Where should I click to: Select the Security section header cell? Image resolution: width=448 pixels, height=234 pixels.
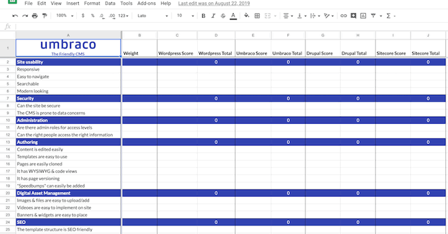[x=68, y=98]
